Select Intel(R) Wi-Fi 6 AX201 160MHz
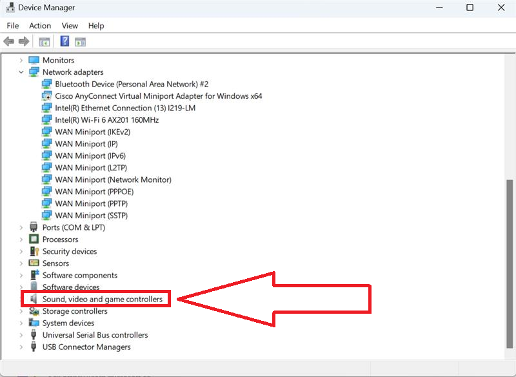 click(106, 120)
